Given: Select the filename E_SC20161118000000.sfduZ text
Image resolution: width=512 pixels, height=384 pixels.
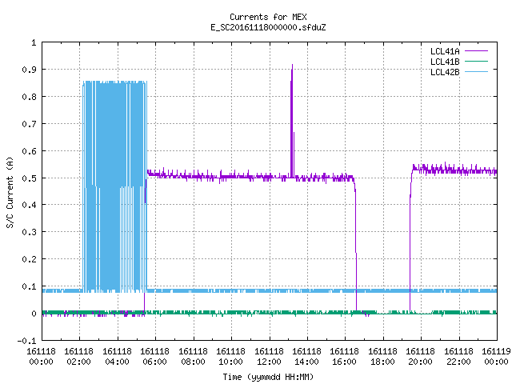Looking at the screenshot, I should tap(268, 27).
